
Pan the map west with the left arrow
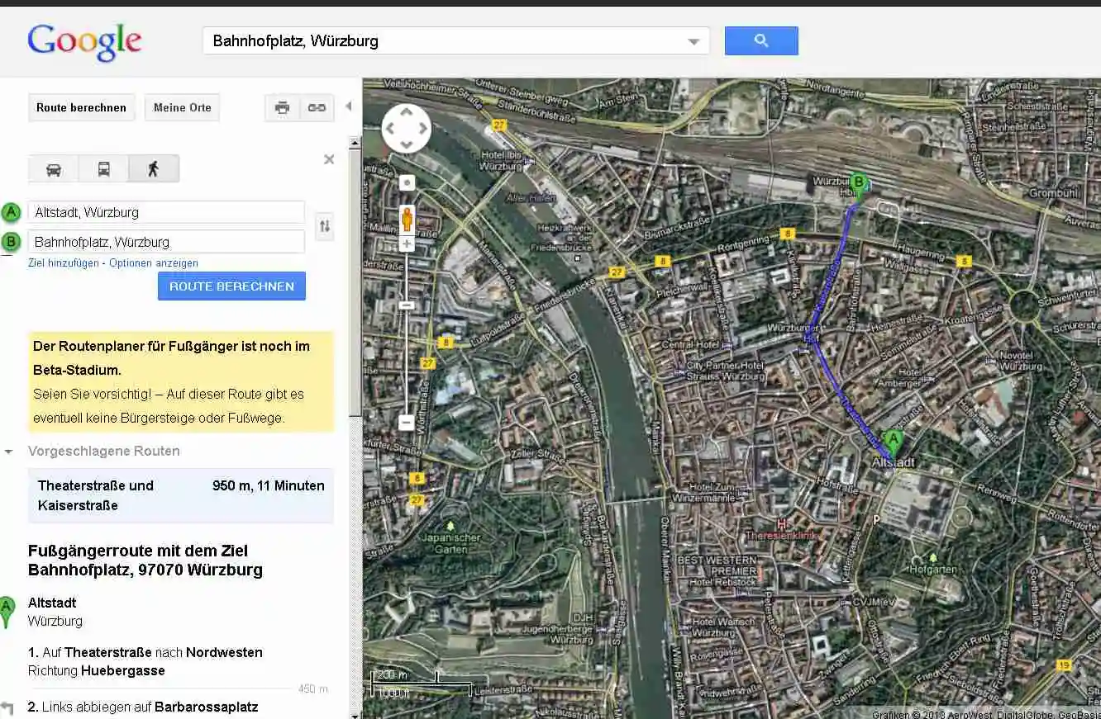[391, 129]
